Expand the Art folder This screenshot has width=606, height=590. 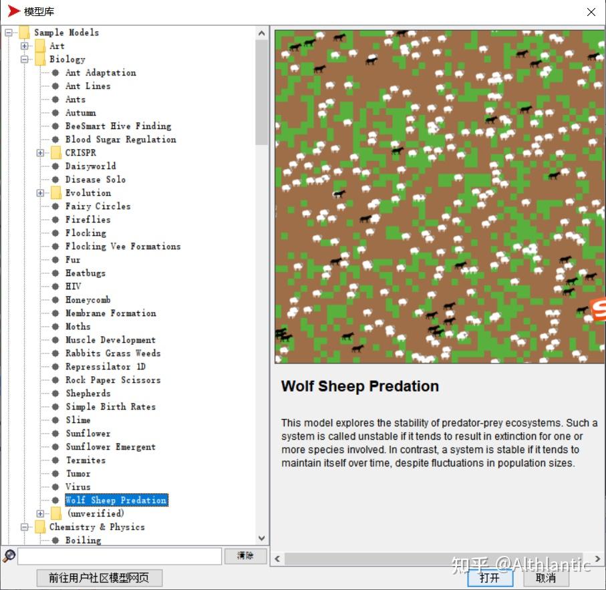coord(24,46)
